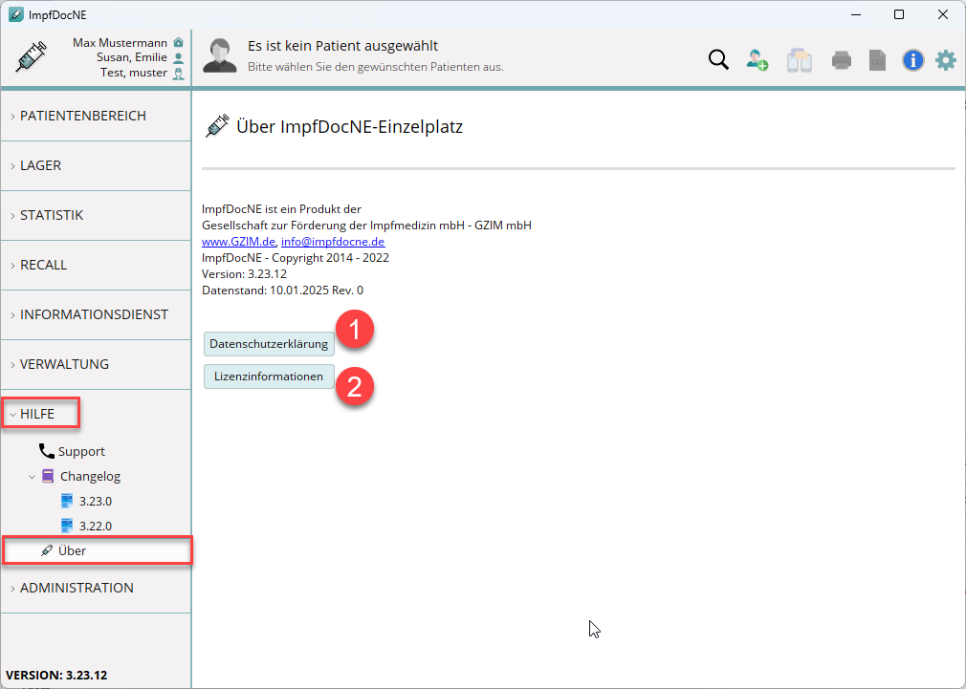
Task: Open changelog version 3.23.0
Action: 96,501
